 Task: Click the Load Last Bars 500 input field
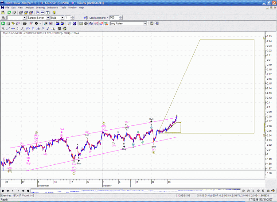pos(114,18)
